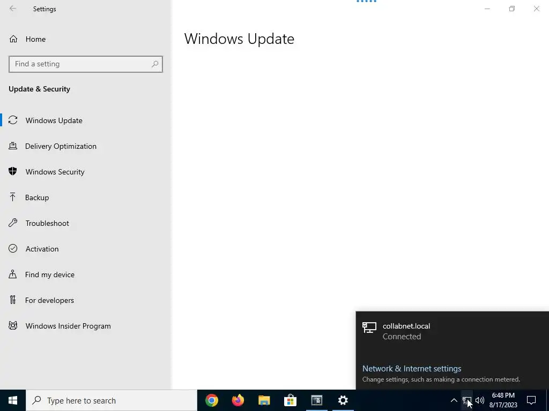Click the Troubleshoot wrench icon

pos(13,223)
